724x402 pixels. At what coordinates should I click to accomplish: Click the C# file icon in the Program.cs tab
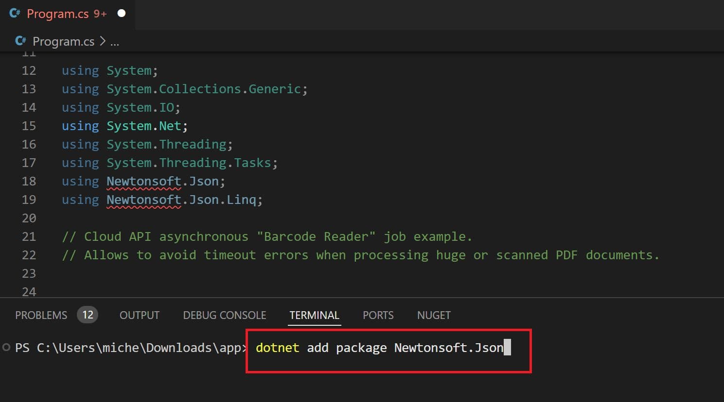(x=15, y=14)
